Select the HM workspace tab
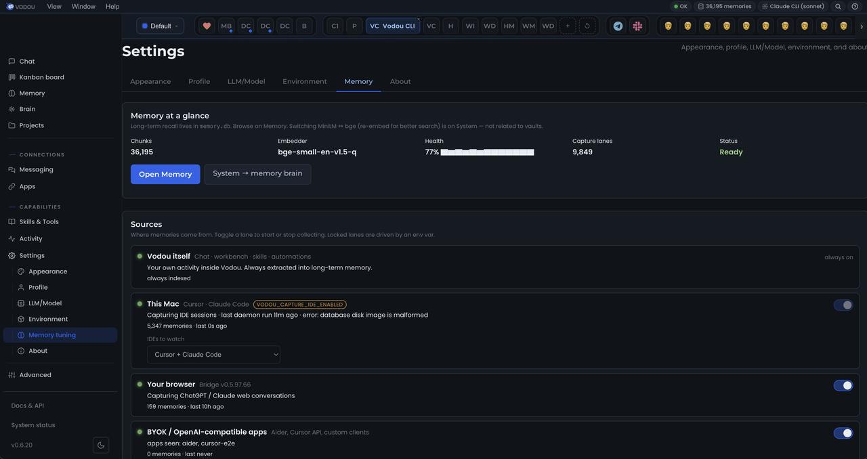This screenshot has width=867, height=459. click(509, 26)
